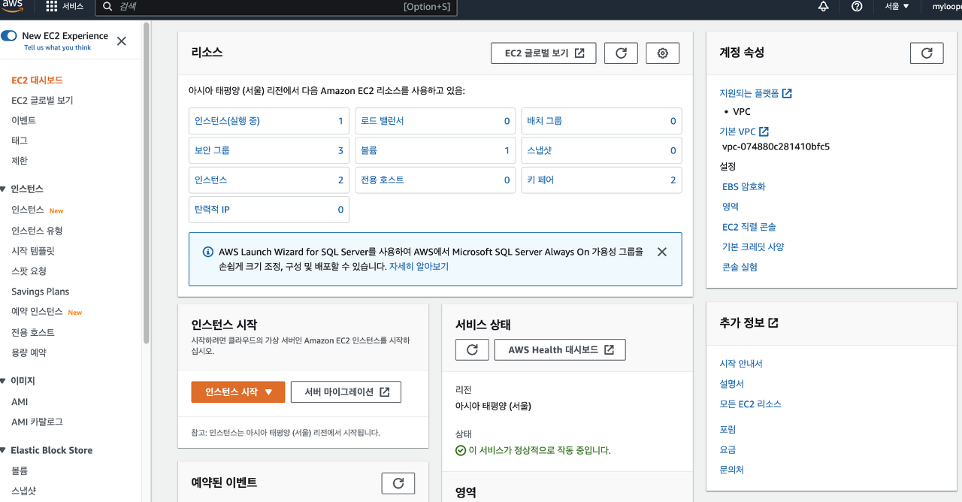The width and height of the screenshot is (962, 502).
Task: Dismiss the AWS Launch Wizard info banner
Action: click(x=661, y=252)
